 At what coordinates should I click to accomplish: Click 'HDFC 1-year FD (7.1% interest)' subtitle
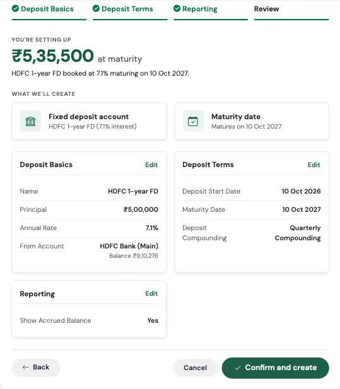(93, 127)
